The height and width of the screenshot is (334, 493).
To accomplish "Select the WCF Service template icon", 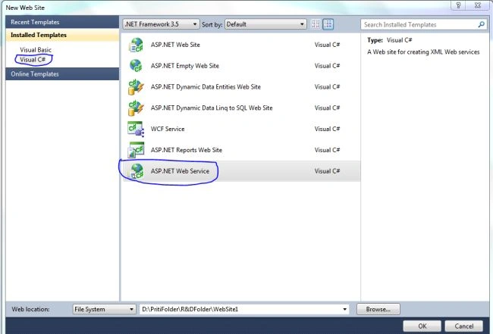I will (136, 129).
